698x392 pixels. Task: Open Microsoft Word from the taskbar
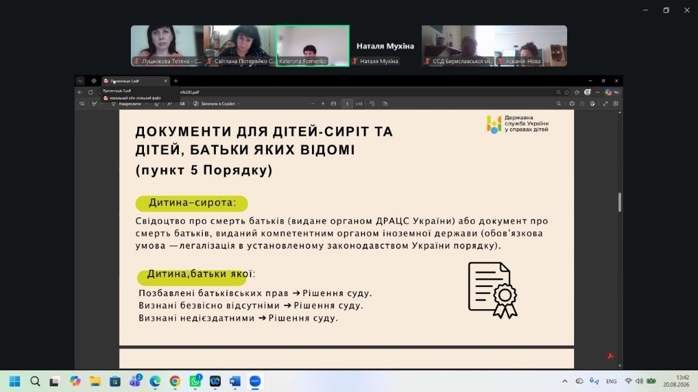235,381
